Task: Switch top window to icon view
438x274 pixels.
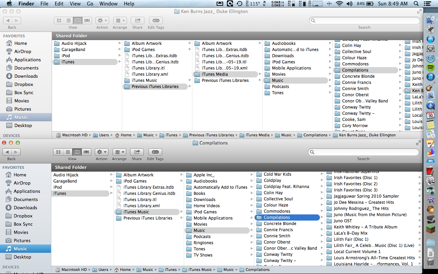Action: [x=59, y=21]
